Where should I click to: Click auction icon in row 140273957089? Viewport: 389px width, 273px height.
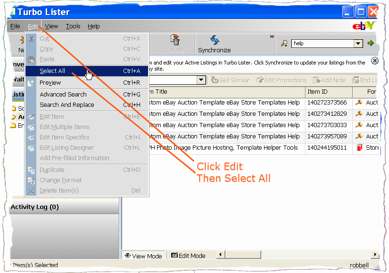coord(359,136)
